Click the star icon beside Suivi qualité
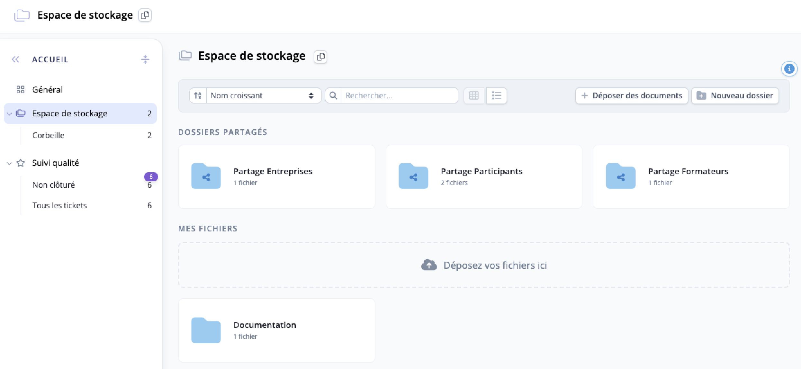801x369 pixels. (21, 163)
